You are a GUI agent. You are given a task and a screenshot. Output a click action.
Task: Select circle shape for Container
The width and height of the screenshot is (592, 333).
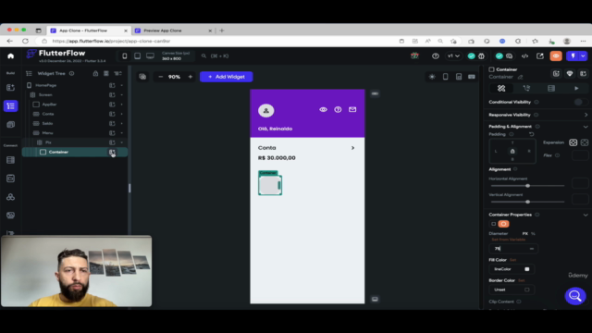(503, 224)
